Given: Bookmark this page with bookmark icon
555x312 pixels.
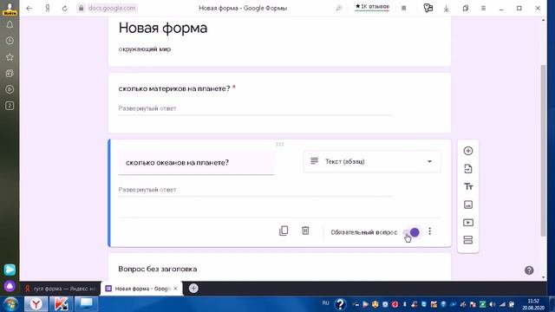Looking at the screenshot, I should pyautogui.click(x=403, y=8).
